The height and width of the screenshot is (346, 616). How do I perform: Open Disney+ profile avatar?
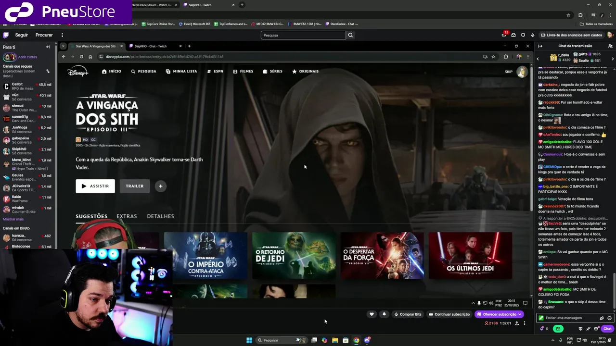pos(522,72)
